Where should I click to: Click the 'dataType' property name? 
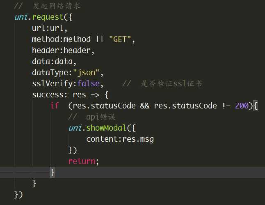[x=50, y=73]
